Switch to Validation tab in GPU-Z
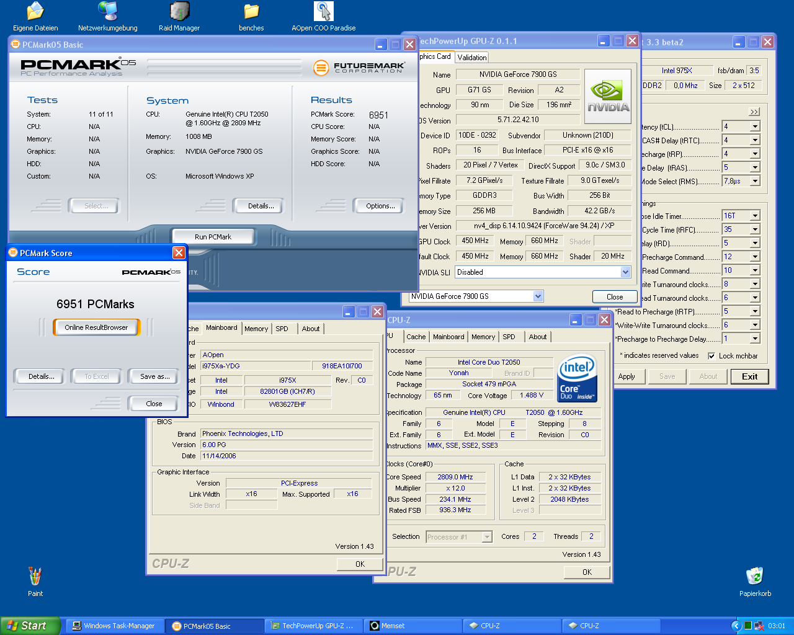794x635 pixels. [x=472, y=58]
